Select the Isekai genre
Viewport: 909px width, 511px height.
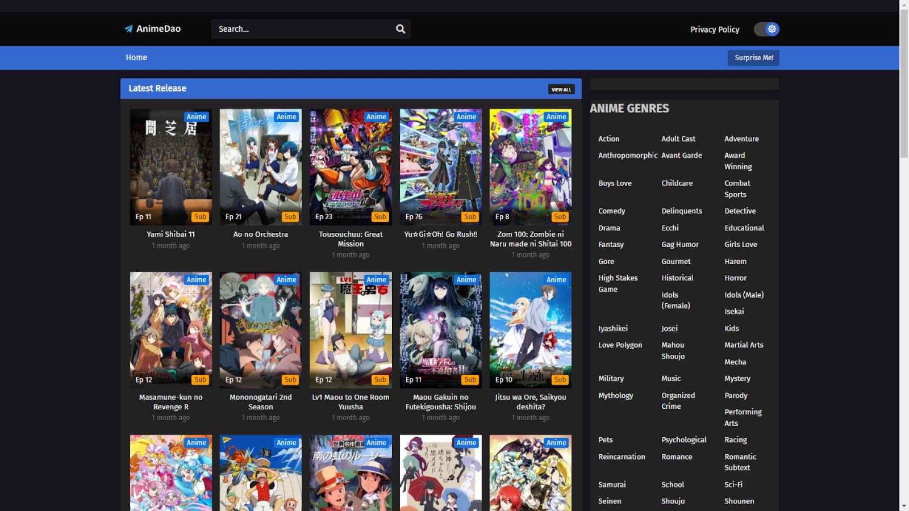click(733, 311)
